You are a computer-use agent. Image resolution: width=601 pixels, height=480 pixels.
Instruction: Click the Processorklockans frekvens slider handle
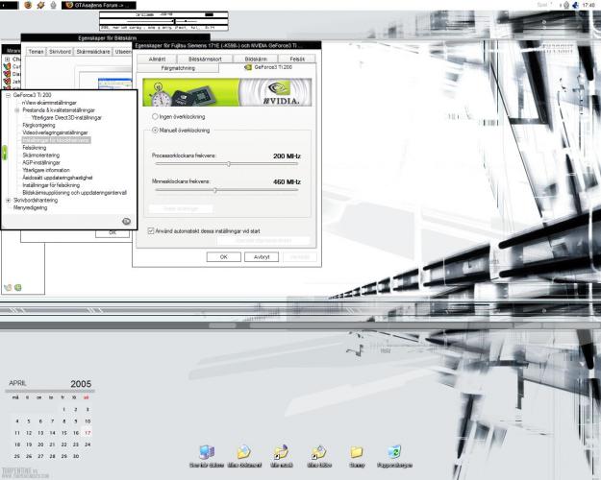[x=229, y=164]
